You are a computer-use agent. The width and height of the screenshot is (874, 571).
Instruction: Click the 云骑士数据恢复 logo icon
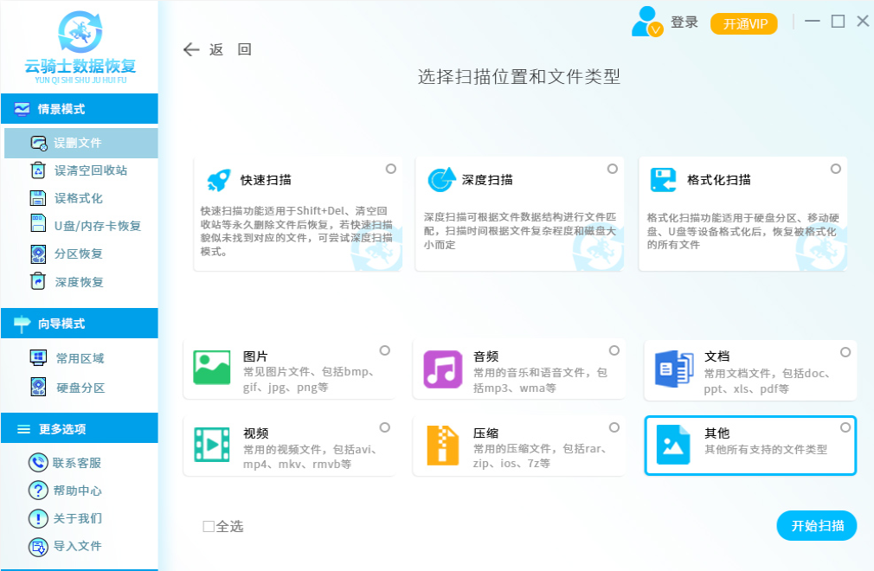tap(80, 32)
